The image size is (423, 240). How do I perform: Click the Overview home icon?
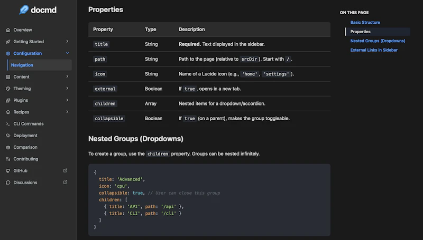point(8,30)
